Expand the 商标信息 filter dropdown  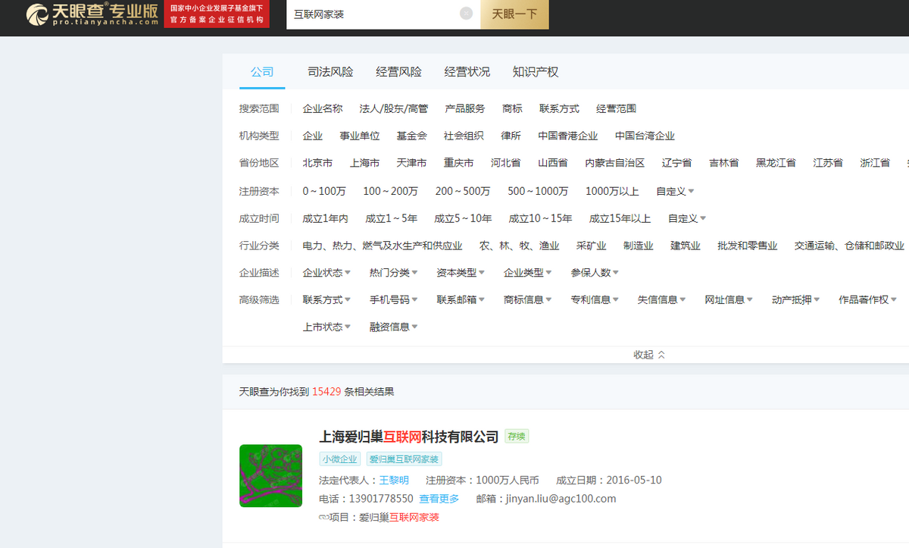click(528, 300)
